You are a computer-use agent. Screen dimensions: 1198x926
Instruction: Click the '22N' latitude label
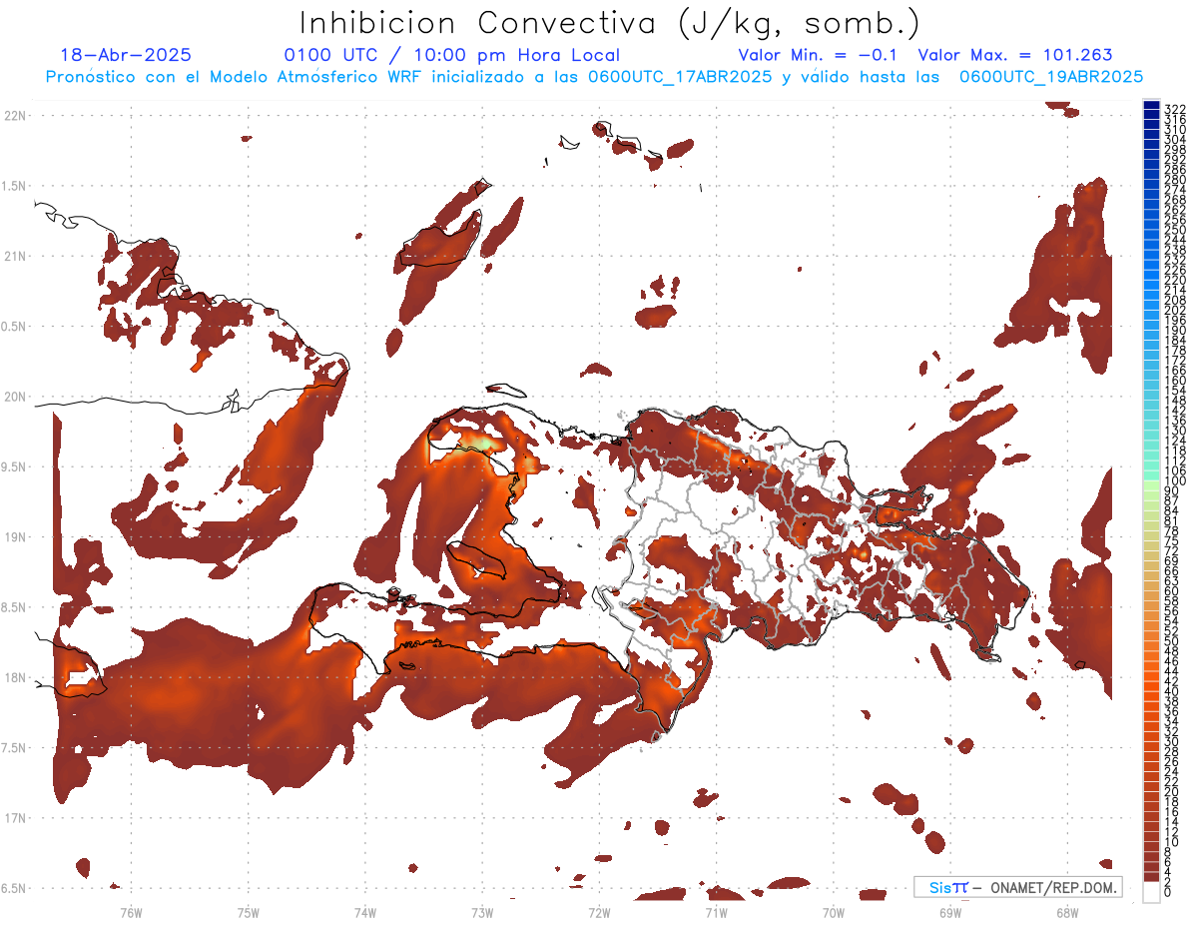coord(14,116)
